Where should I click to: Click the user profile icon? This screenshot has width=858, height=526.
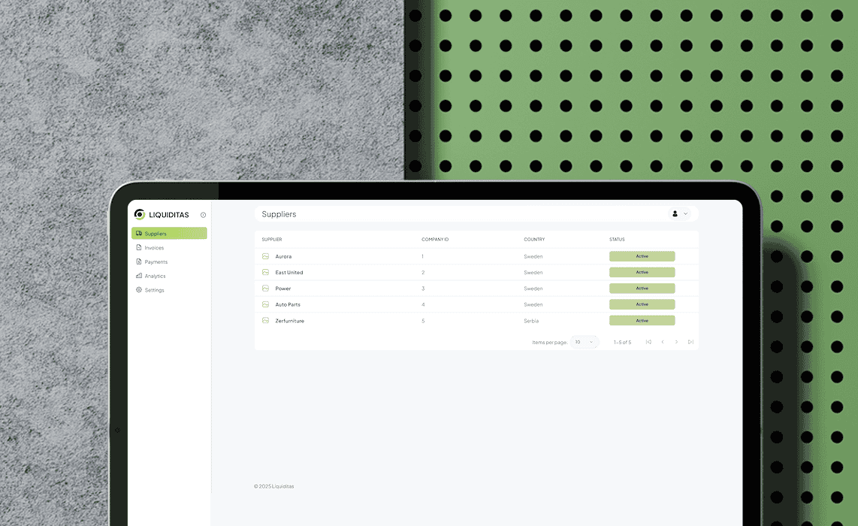coord(675,214)
